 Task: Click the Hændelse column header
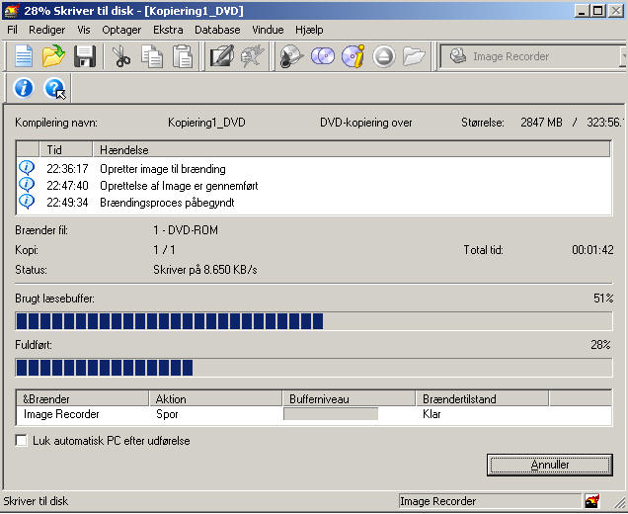[352, 149]
